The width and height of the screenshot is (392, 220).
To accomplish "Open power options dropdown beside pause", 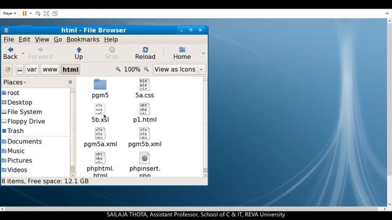I will tap(31, 13).
